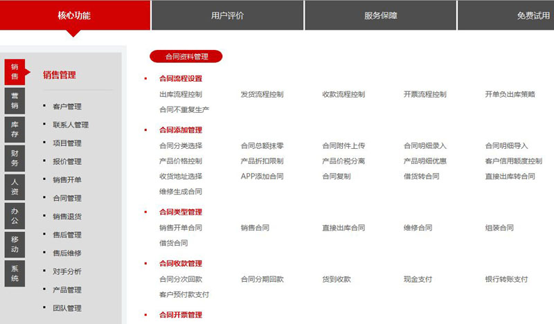The height and width of the screenshot is (324, 554).
Task: Click the 合同附件上传 link
Action: point(343,145)
